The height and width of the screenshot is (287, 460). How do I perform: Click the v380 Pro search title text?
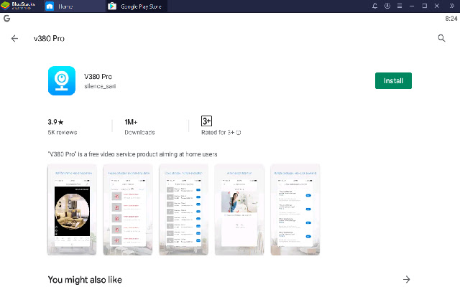[x=49, y=38]
